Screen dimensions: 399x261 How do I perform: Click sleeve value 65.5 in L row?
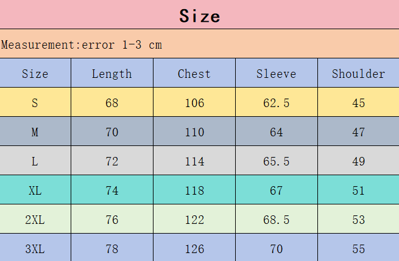point(276,161)
